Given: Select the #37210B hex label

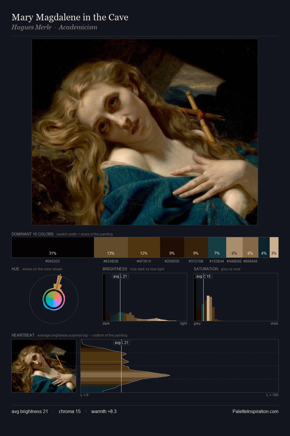Looking at the screenshot, I should [x=196, y=261].
